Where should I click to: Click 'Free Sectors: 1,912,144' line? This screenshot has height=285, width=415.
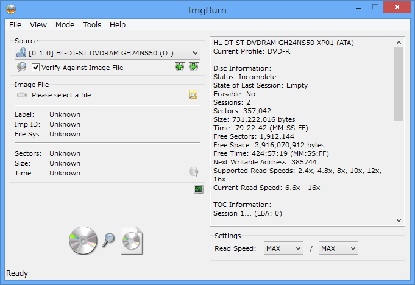(x=254, y=136)
